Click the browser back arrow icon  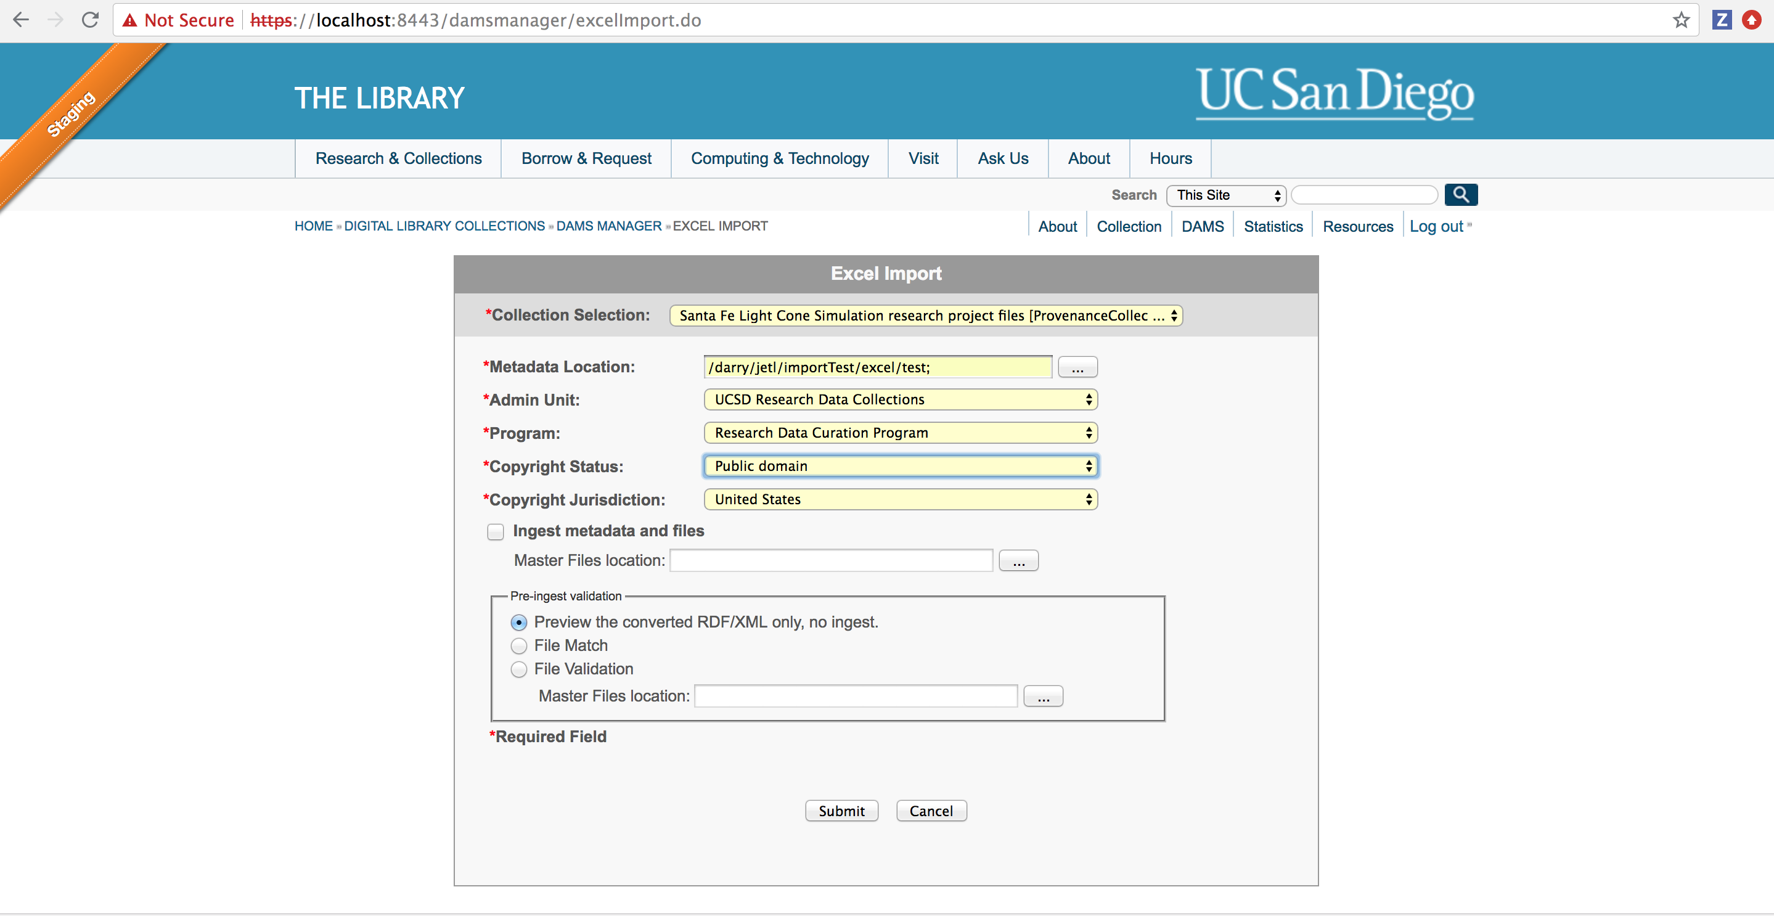point(22,20)
